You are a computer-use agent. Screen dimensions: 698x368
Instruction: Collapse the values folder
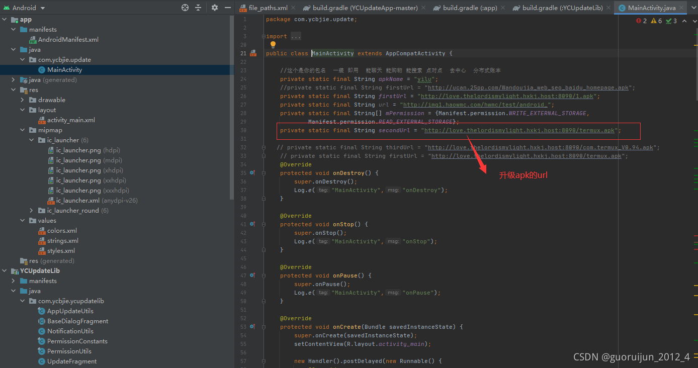pos(23,221)
